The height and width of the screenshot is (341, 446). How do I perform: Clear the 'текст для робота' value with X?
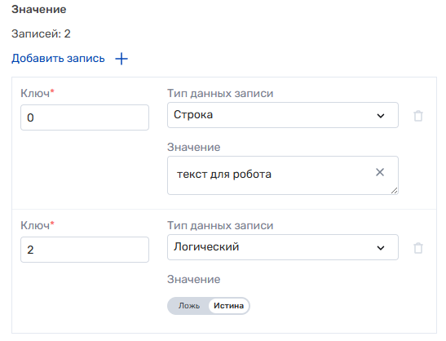[x=380, y=172]
